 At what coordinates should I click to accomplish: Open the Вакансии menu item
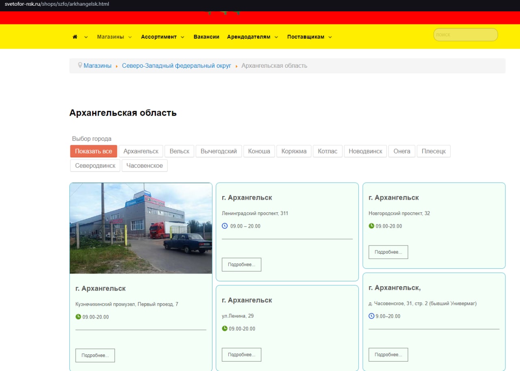206,37
